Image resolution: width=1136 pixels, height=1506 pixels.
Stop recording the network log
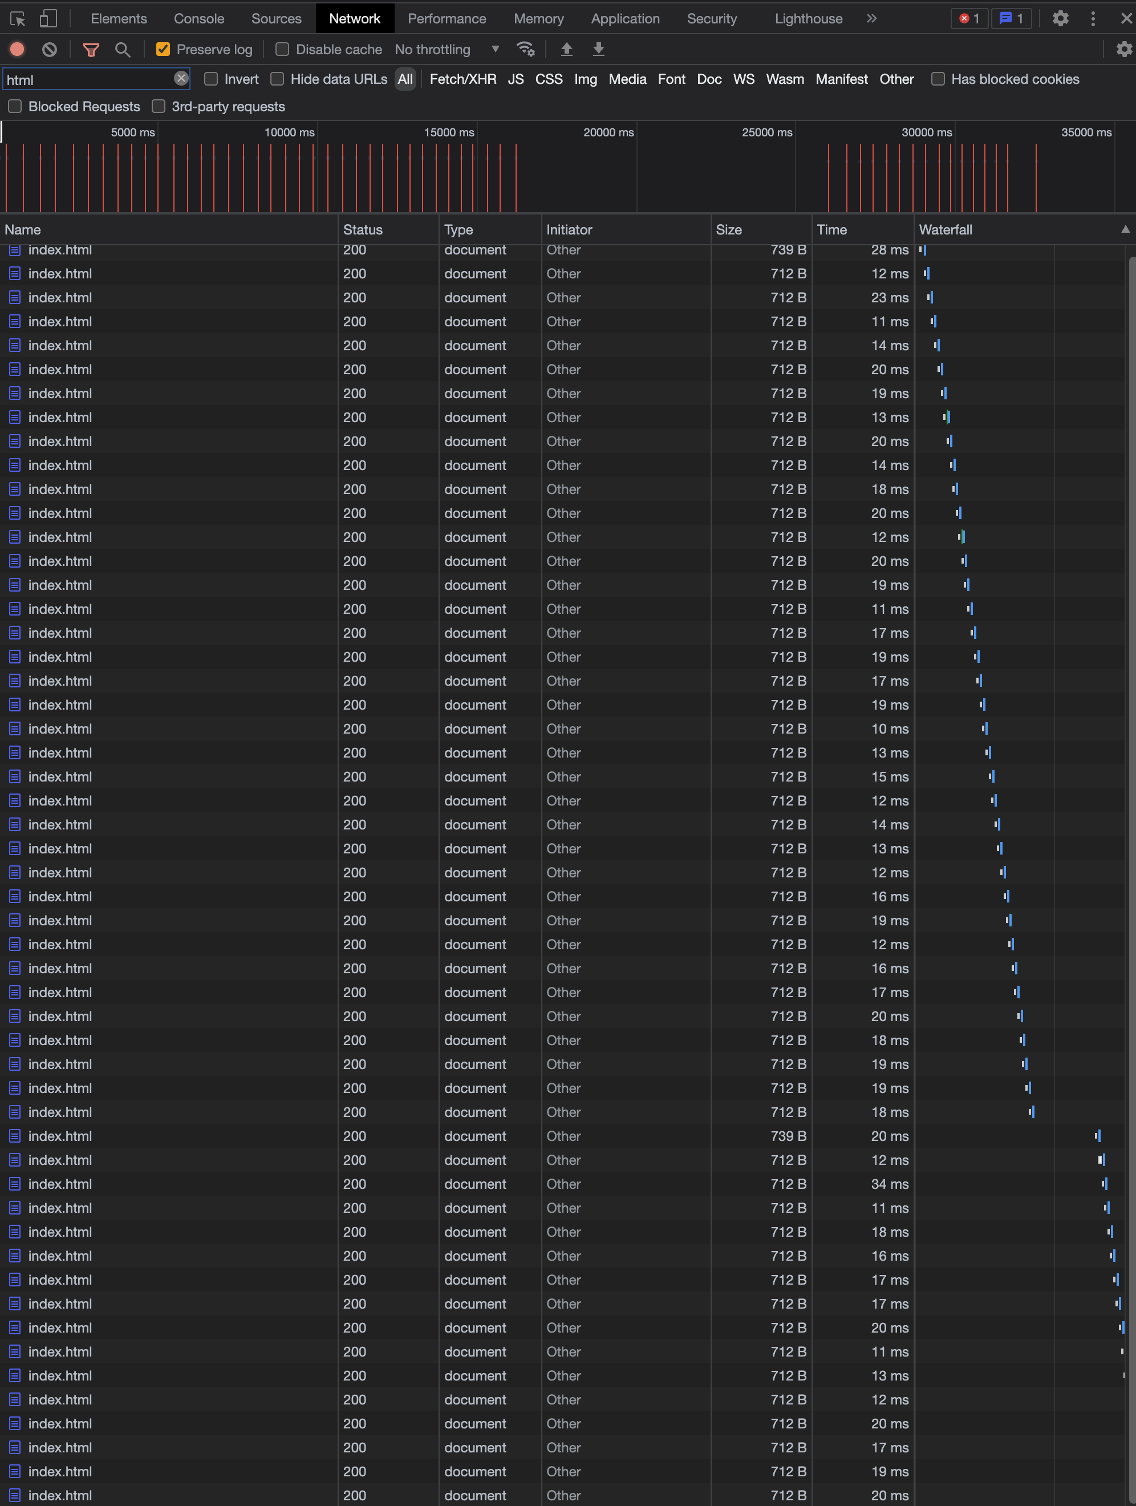18,49
